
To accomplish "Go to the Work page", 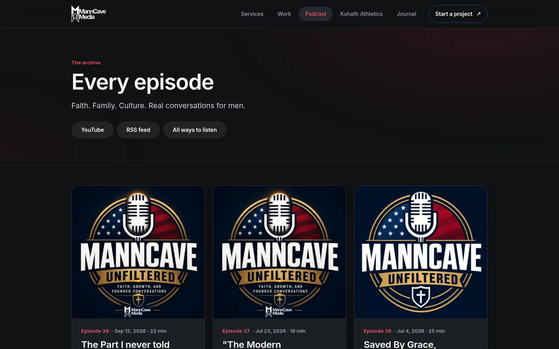I will 284,14.
